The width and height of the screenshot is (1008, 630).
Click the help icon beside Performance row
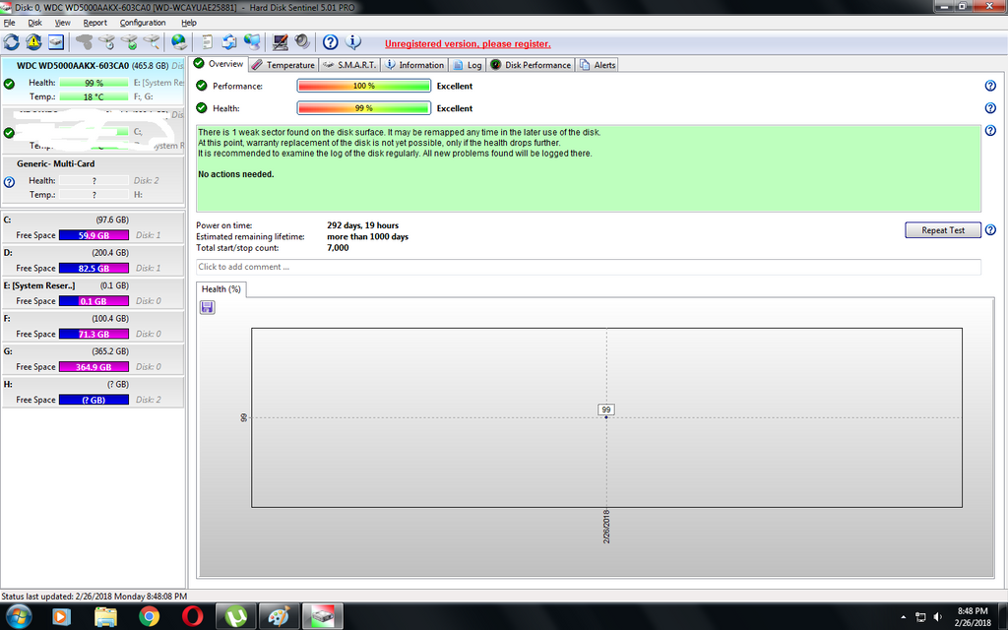tap(990, 86)
